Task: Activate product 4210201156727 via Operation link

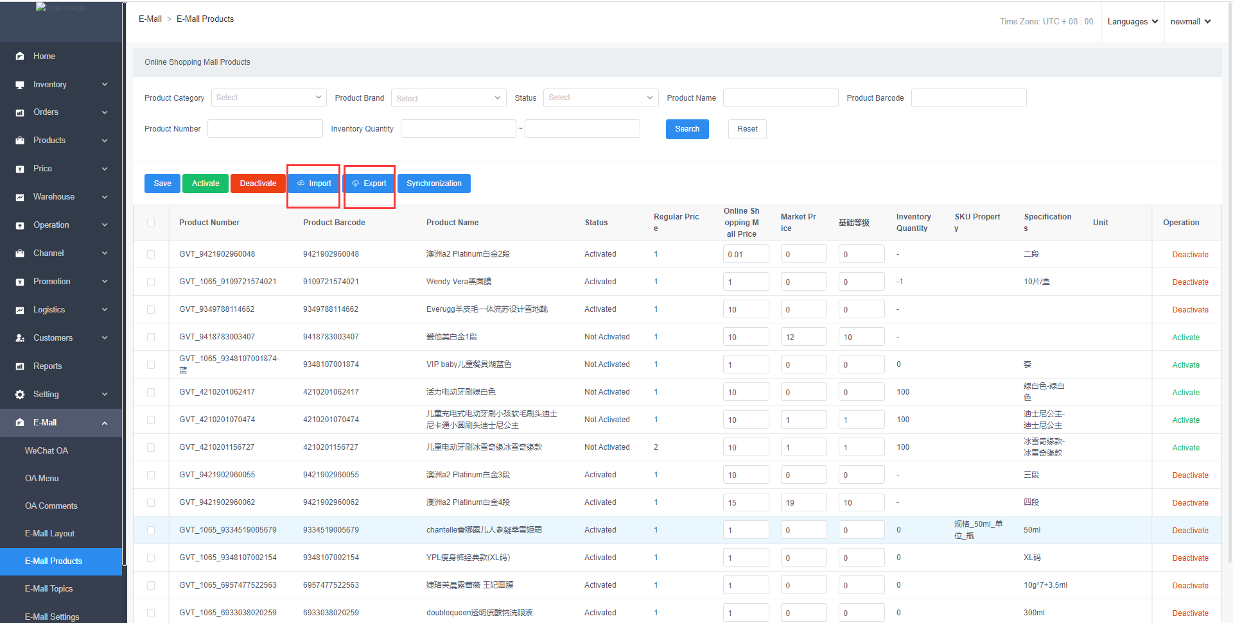Action: pyautogui.click(x=1185, y=448)
